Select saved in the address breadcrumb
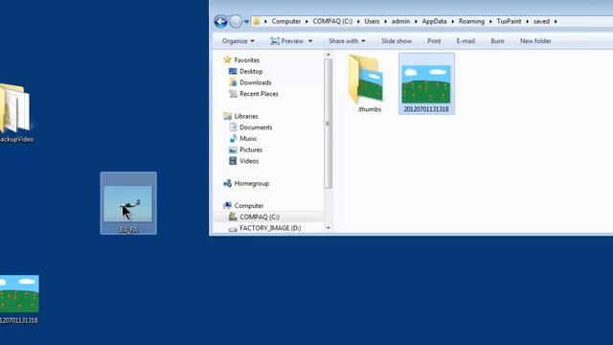 pos(541,21)
